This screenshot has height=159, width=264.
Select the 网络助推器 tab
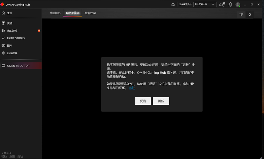point(73,13)
